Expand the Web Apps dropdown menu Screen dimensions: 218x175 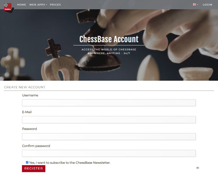tap(38, 5)
